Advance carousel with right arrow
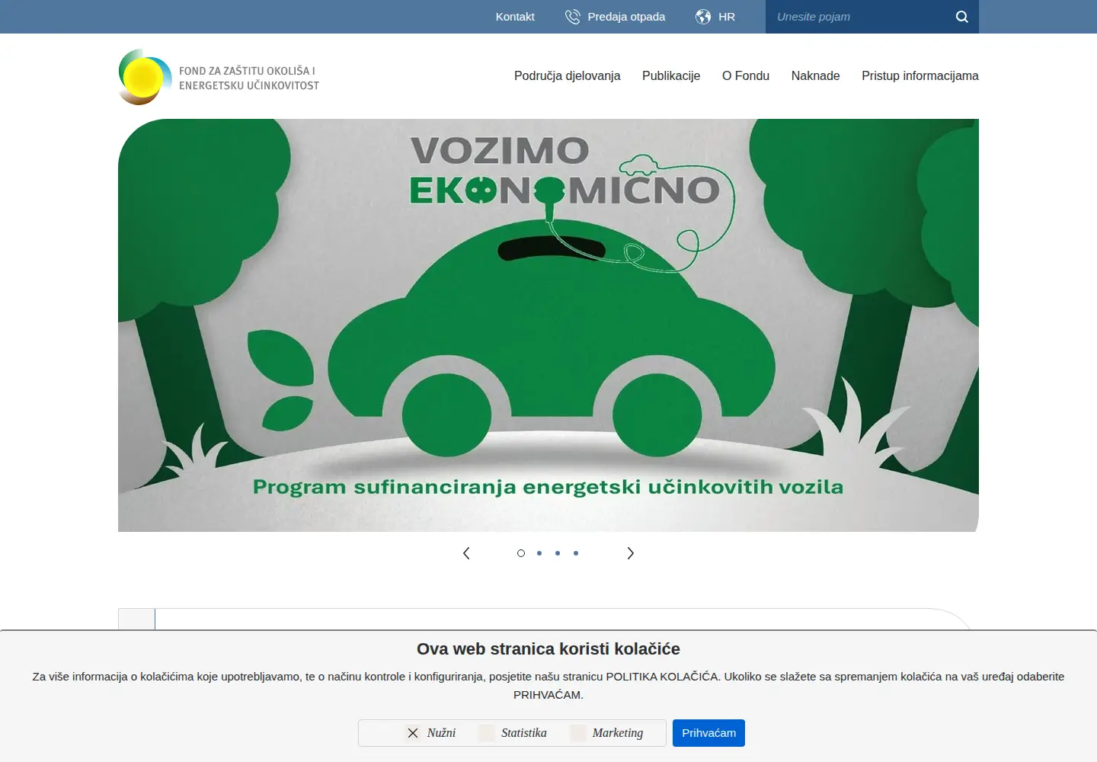The width and height of the screenshot is (1097, 762). [x=630, y=553]
